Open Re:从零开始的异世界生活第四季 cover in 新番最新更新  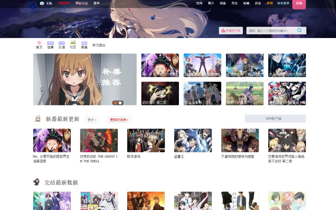coord(52,140)
